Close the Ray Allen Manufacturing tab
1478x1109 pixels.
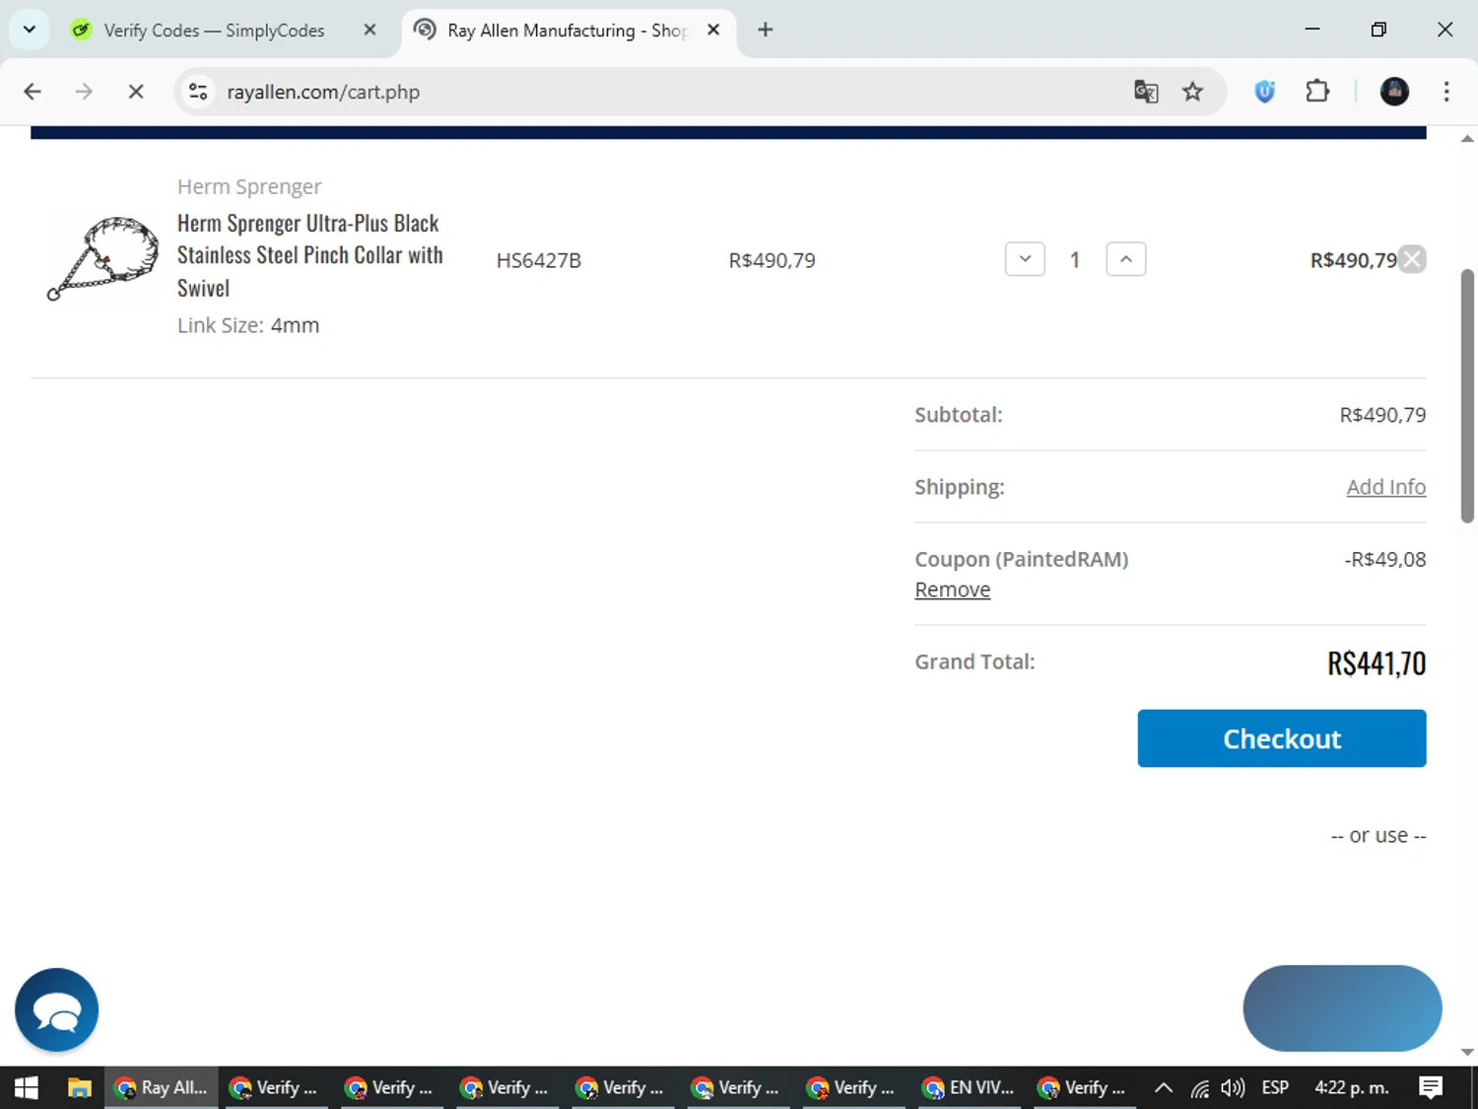(x=713, y=30)
